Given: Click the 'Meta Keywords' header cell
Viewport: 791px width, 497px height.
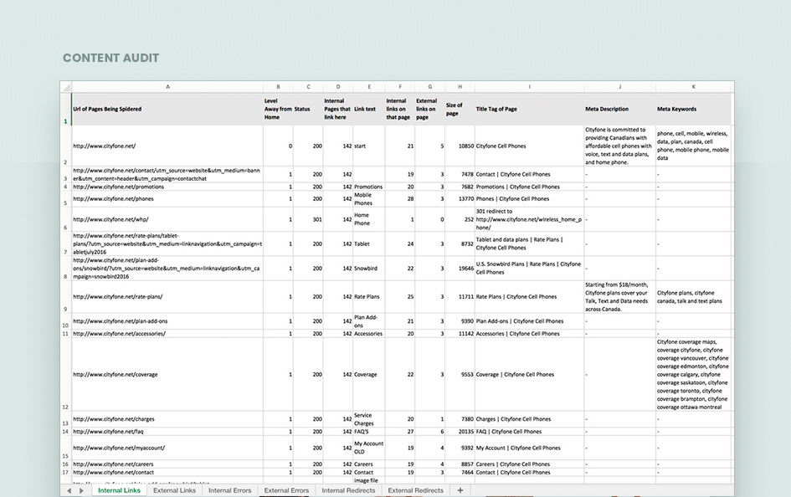Looking at the screenshot, I should coord(693,110).
